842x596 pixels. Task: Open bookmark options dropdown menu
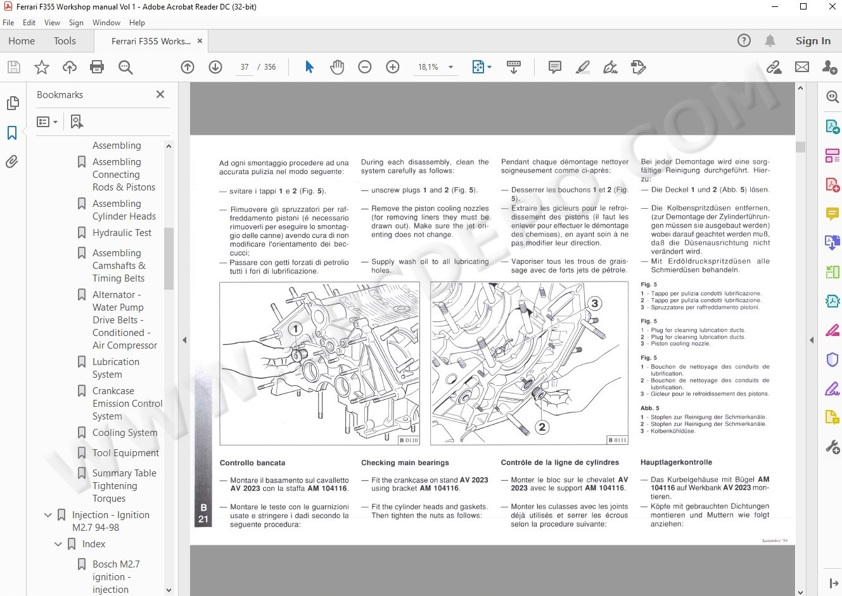click(48, 121)
